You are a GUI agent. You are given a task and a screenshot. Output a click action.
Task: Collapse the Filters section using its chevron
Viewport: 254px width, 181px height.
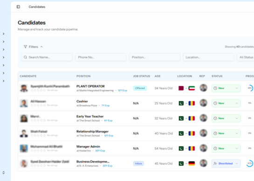pos(41,47)
